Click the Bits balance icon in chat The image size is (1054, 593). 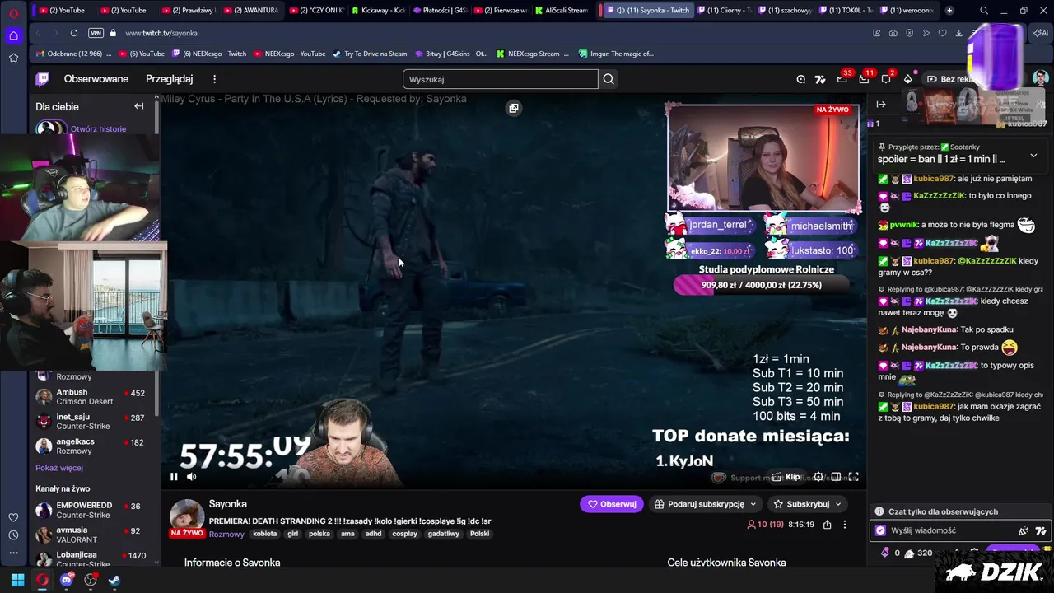coord(889,553)
